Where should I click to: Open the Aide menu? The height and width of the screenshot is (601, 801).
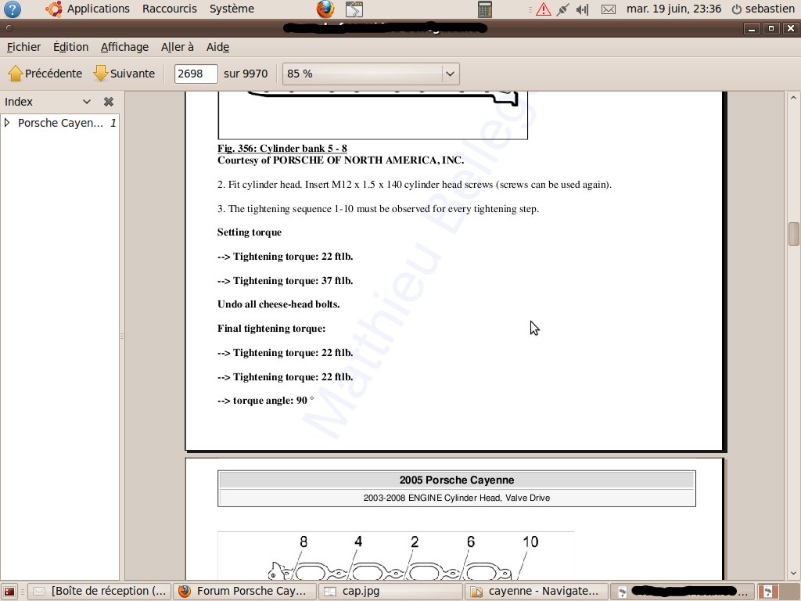[x=217, y=47]
